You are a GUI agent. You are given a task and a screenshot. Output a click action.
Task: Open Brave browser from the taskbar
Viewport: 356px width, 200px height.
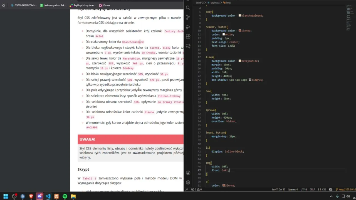tap(31, 196)
